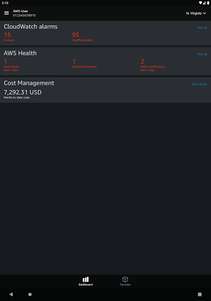This screenshot has width=211, height=301.
Task: Tap the Android home circle button
Action: (30, 295)
